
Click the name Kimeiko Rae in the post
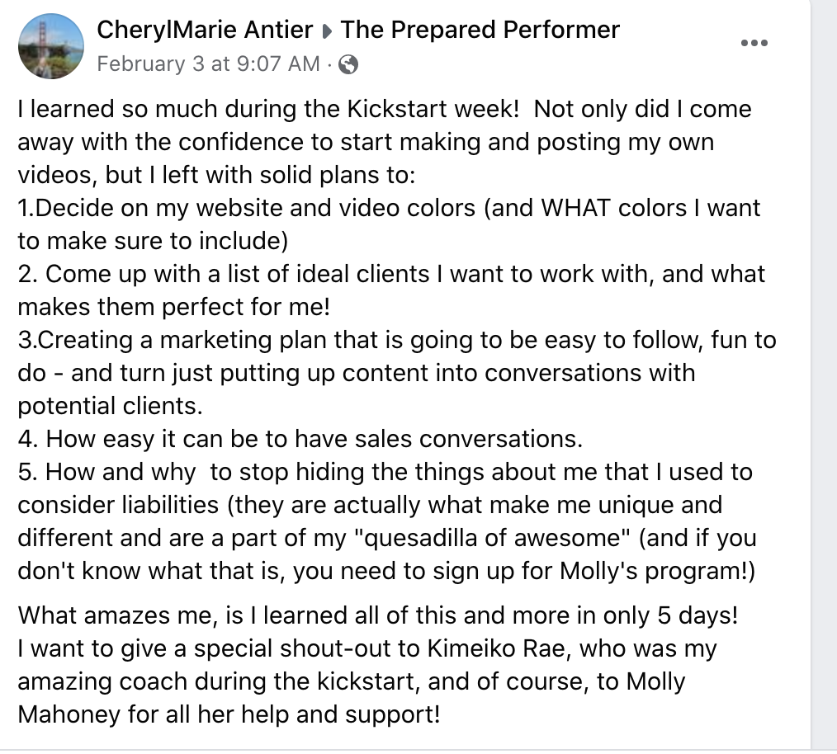coord(496,649)
